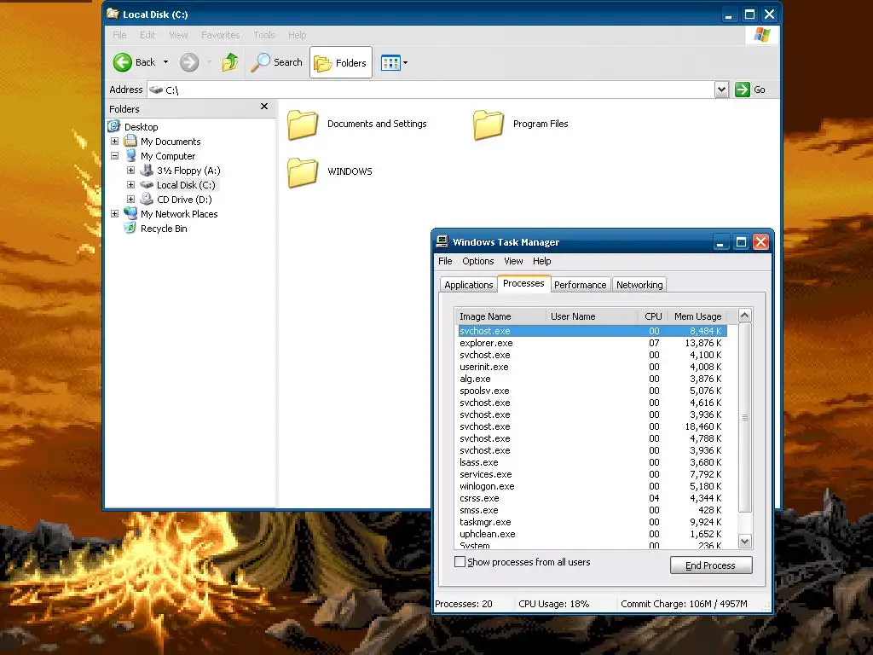Click the green Back arrow in Explorer
The image size is (873, 655).
123,62
